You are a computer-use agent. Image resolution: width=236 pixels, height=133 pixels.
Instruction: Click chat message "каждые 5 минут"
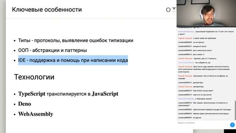pyautogui.click(x=199, y=46)
